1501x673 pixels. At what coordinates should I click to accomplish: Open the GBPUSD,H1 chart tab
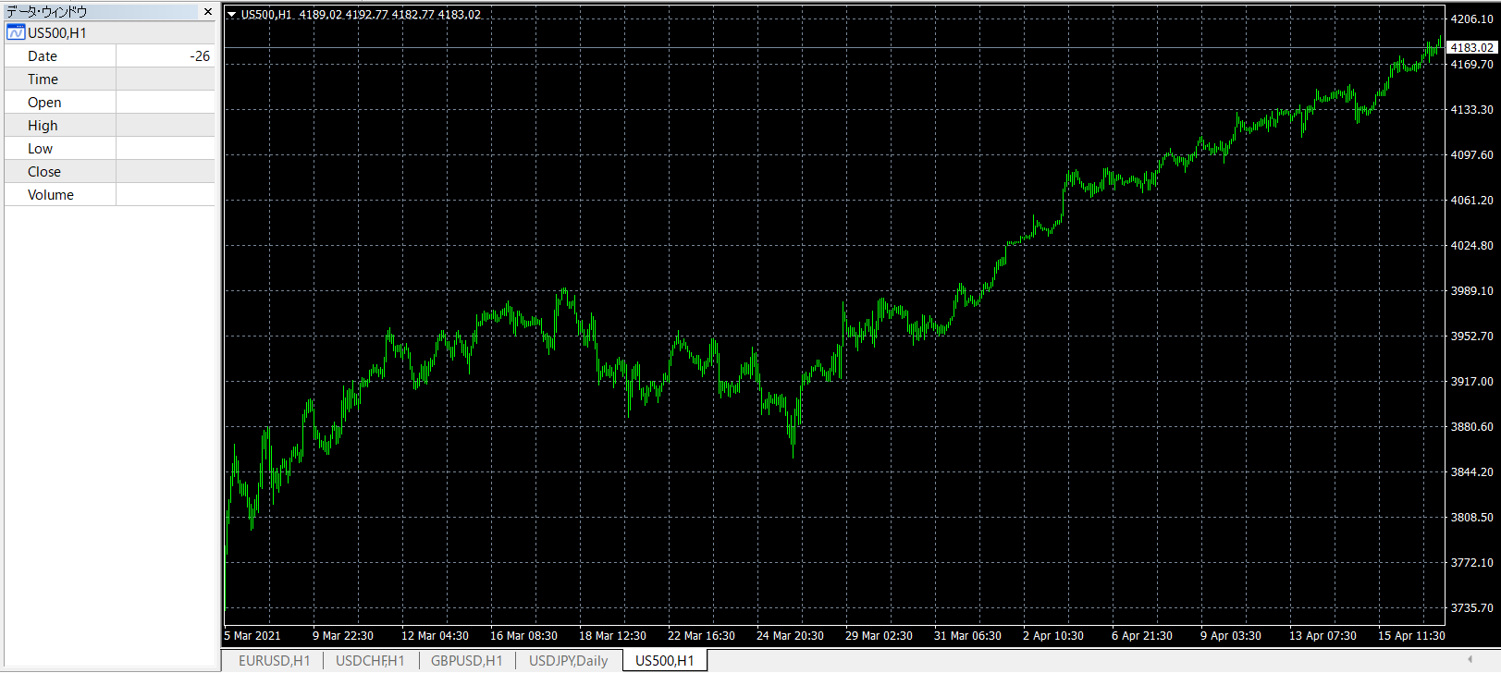(x=466, y=660)
